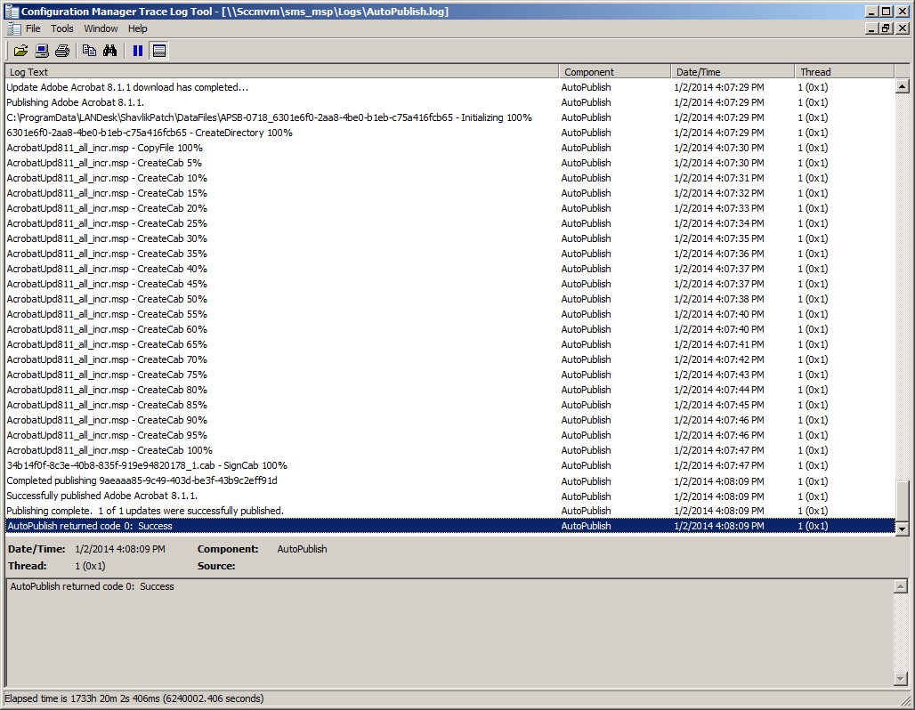Pause log monitoring with pause icon
This screenshot has height=710, width=915.
pos(138,51)
